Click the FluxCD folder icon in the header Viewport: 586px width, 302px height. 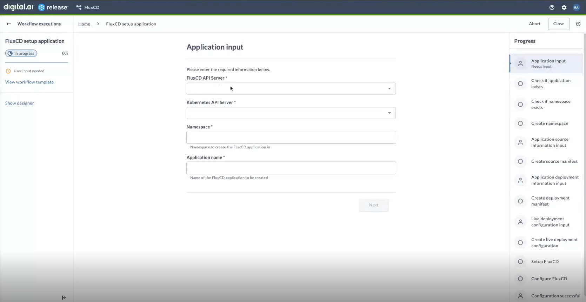79,7
